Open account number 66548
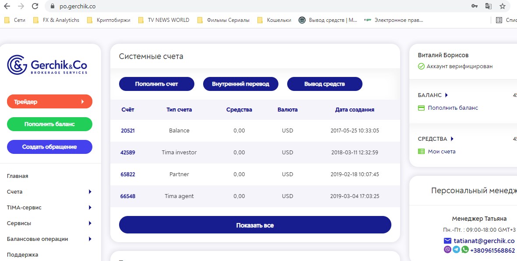Screen dimensions: 517x261 (127, 196)
